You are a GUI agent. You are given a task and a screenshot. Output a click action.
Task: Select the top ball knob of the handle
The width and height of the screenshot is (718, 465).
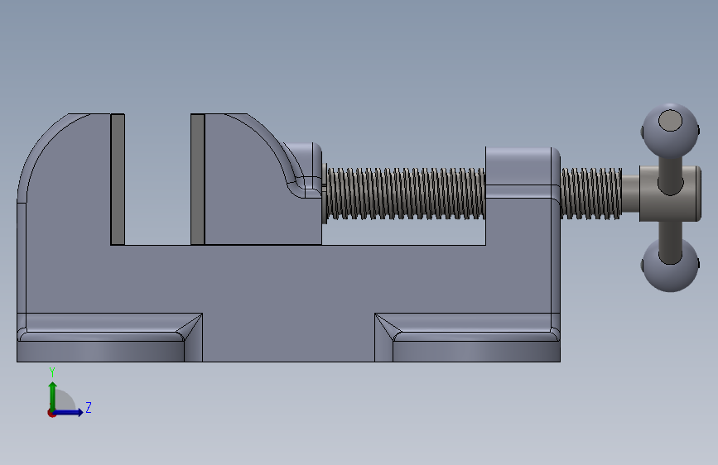pyautogui.click(x=670, y=132)
